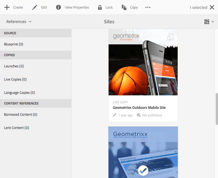Screen dimensions: 218x178
Task: Click the live copy device icon on the Geometrixx Outdoors card
Action: pos(170,37)
